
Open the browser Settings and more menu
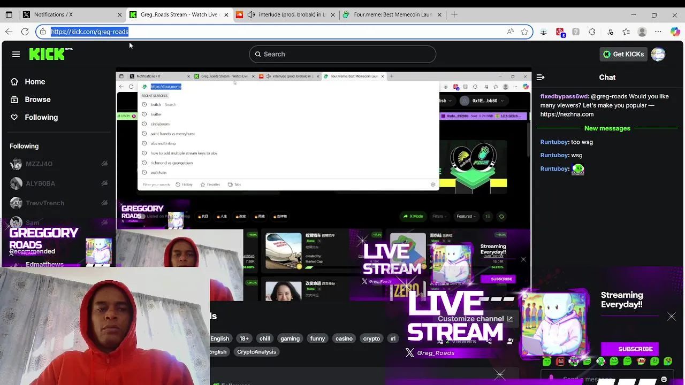click(x=658, y=32)
